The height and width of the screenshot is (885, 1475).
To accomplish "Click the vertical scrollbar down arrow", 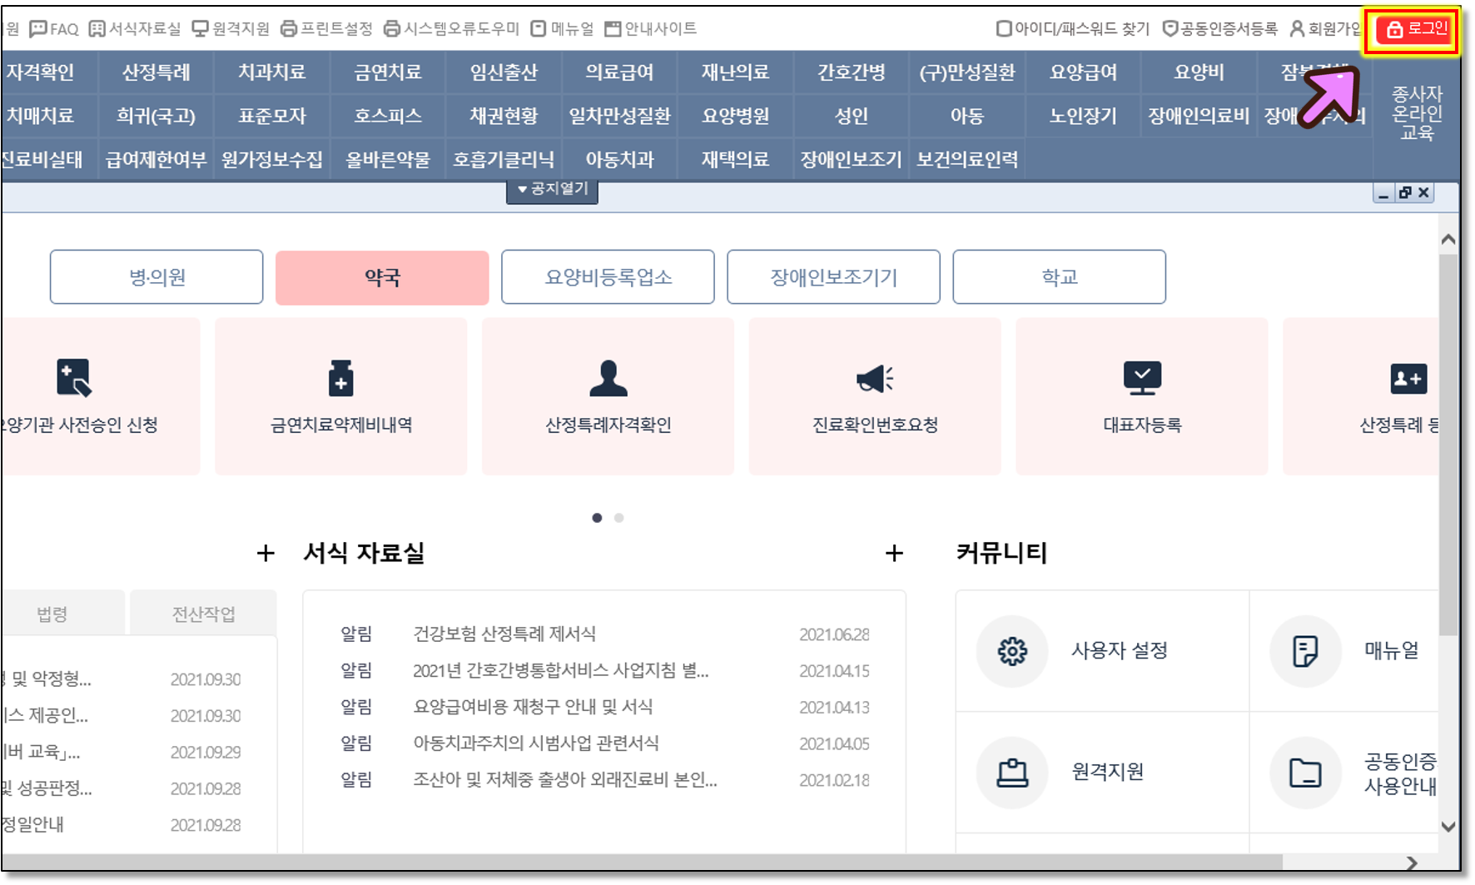I will 1448,827.
